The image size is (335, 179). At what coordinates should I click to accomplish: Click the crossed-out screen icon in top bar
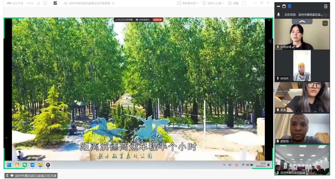(55, 3)
